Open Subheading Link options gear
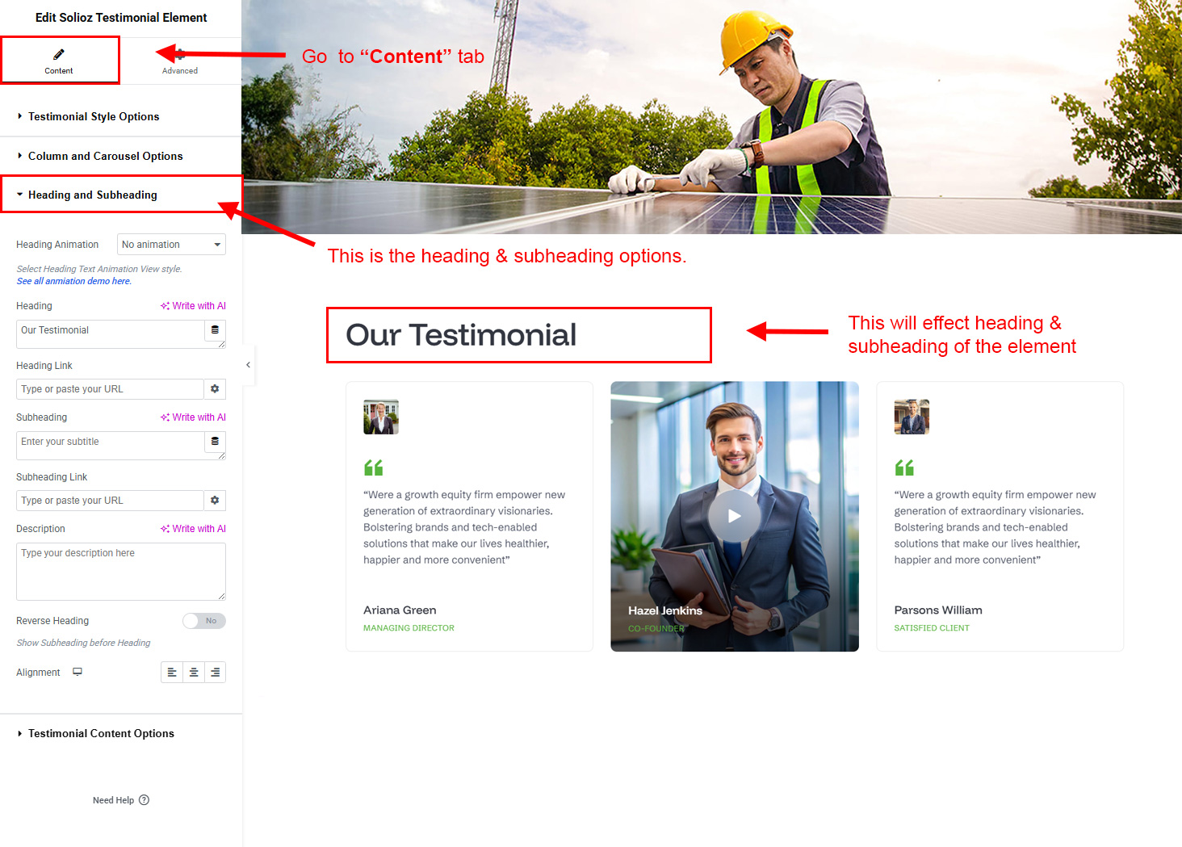The height and width of the screenshot is (847, 1182). [x=215, y=501]
